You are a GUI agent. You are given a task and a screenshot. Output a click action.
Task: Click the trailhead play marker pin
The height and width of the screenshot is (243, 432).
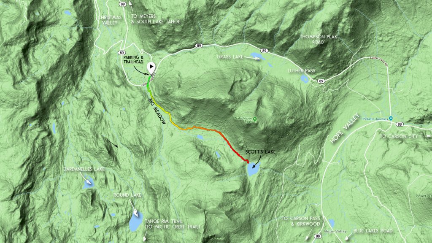(x=151, y=67)
